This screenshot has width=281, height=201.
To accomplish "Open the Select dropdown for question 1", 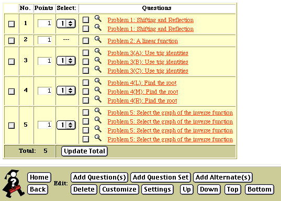I will point(66,24).
